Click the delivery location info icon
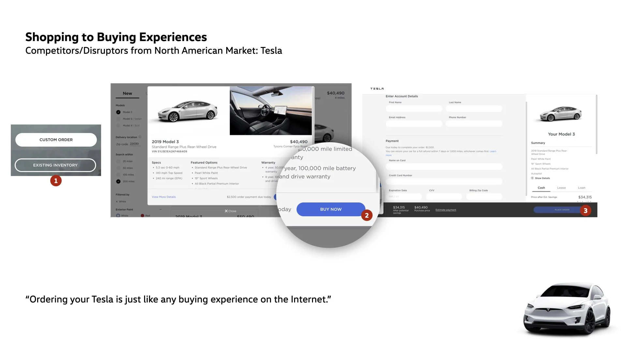Viewport: 626px width, 352px height. pos(140,137)
